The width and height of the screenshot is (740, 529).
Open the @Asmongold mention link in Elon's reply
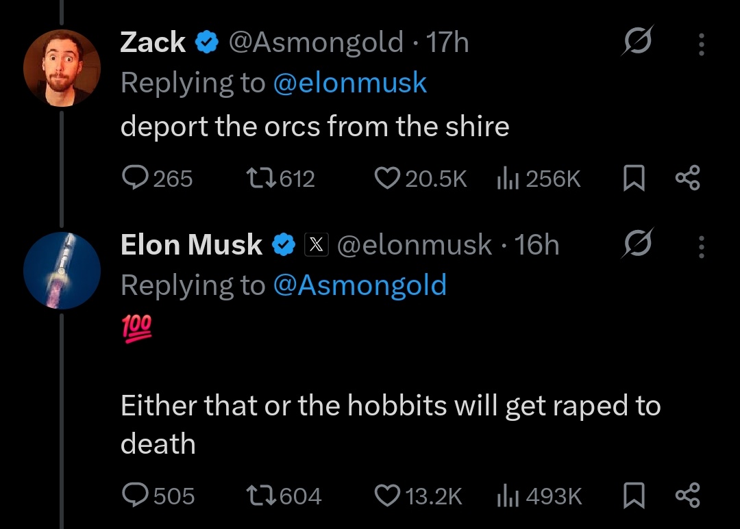tap(360, 285)
